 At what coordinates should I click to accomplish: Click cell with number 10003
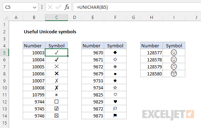34,53
